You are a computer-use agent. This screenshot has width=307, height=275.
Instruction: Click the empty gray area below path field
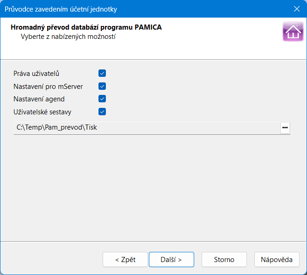click(x=153, y=185)
